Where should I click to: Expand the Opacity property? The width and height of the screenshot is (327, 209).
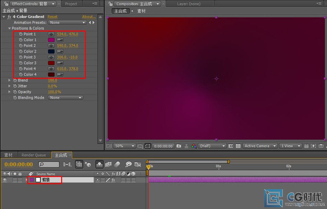pyautogui.click(x=9, y=92)
